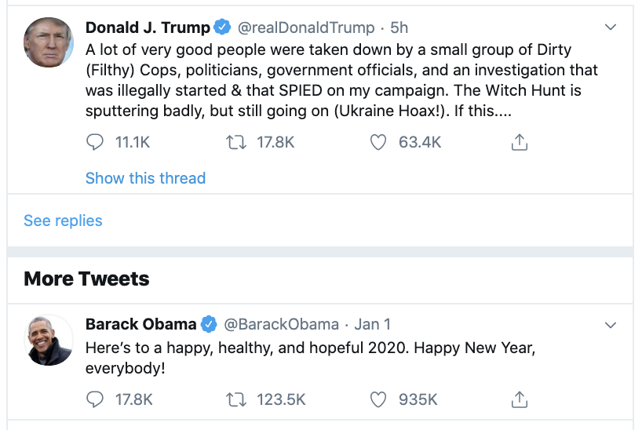The image size is (642, 430).
Task: Open the Jan 1 timestamp link
Action: pyautogui.click(x=372, y=324)
